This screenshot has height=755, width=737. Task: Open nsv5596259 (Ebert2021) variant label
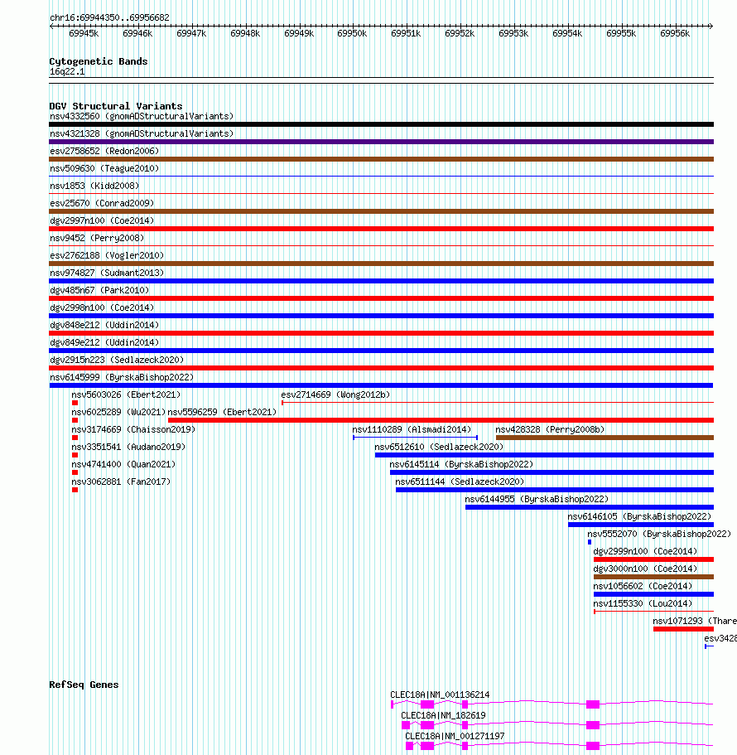click(222, 412)
